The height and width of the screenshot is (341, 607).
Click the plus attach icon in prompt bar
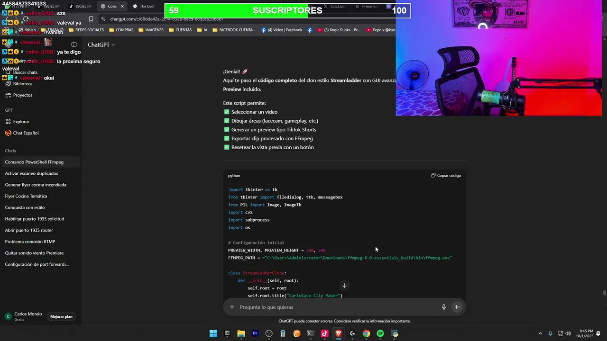tap(232, 307)
